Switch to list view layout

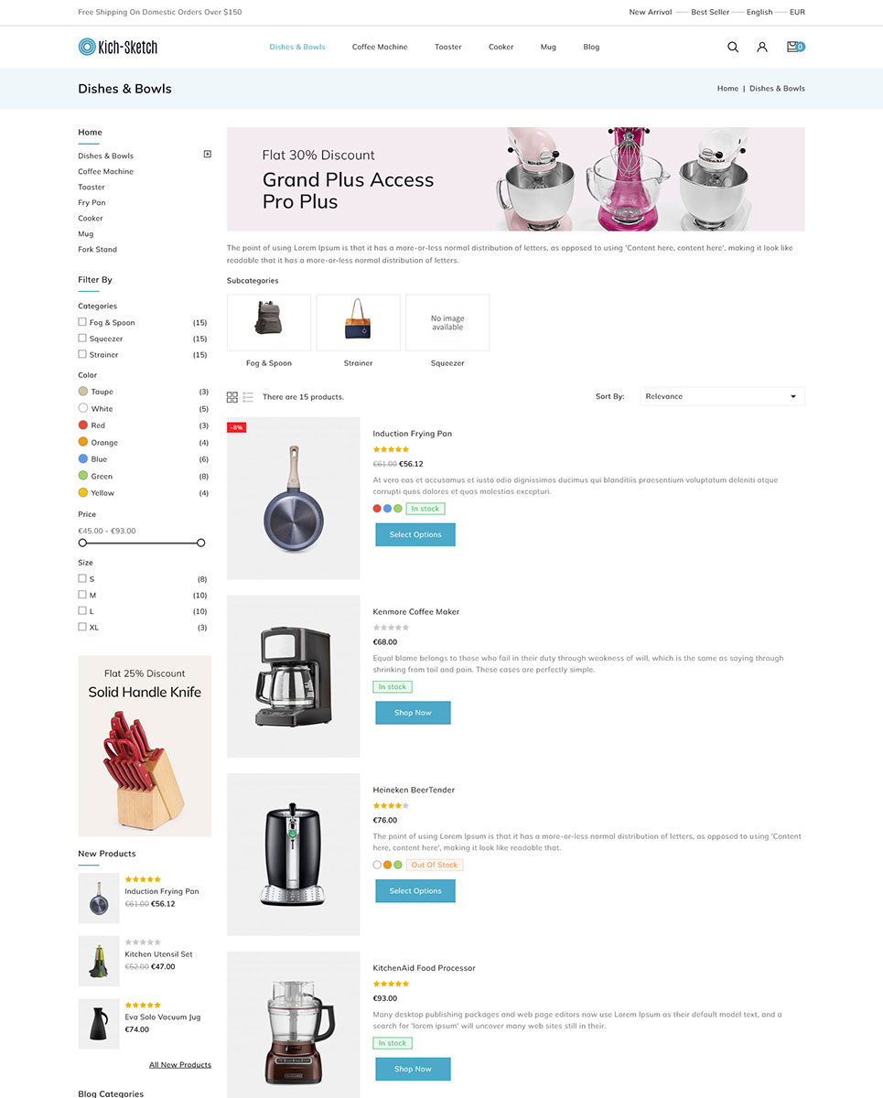248,397
